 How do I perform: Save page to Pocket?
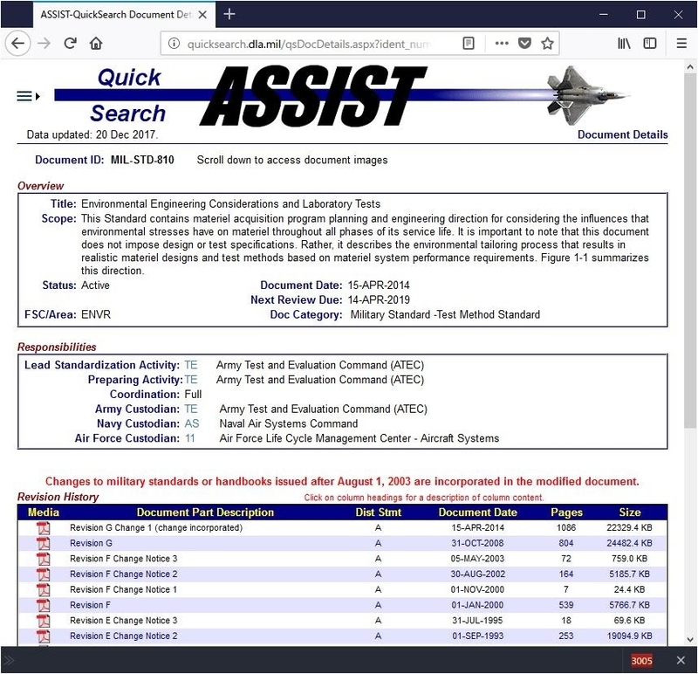pos(525,43)
